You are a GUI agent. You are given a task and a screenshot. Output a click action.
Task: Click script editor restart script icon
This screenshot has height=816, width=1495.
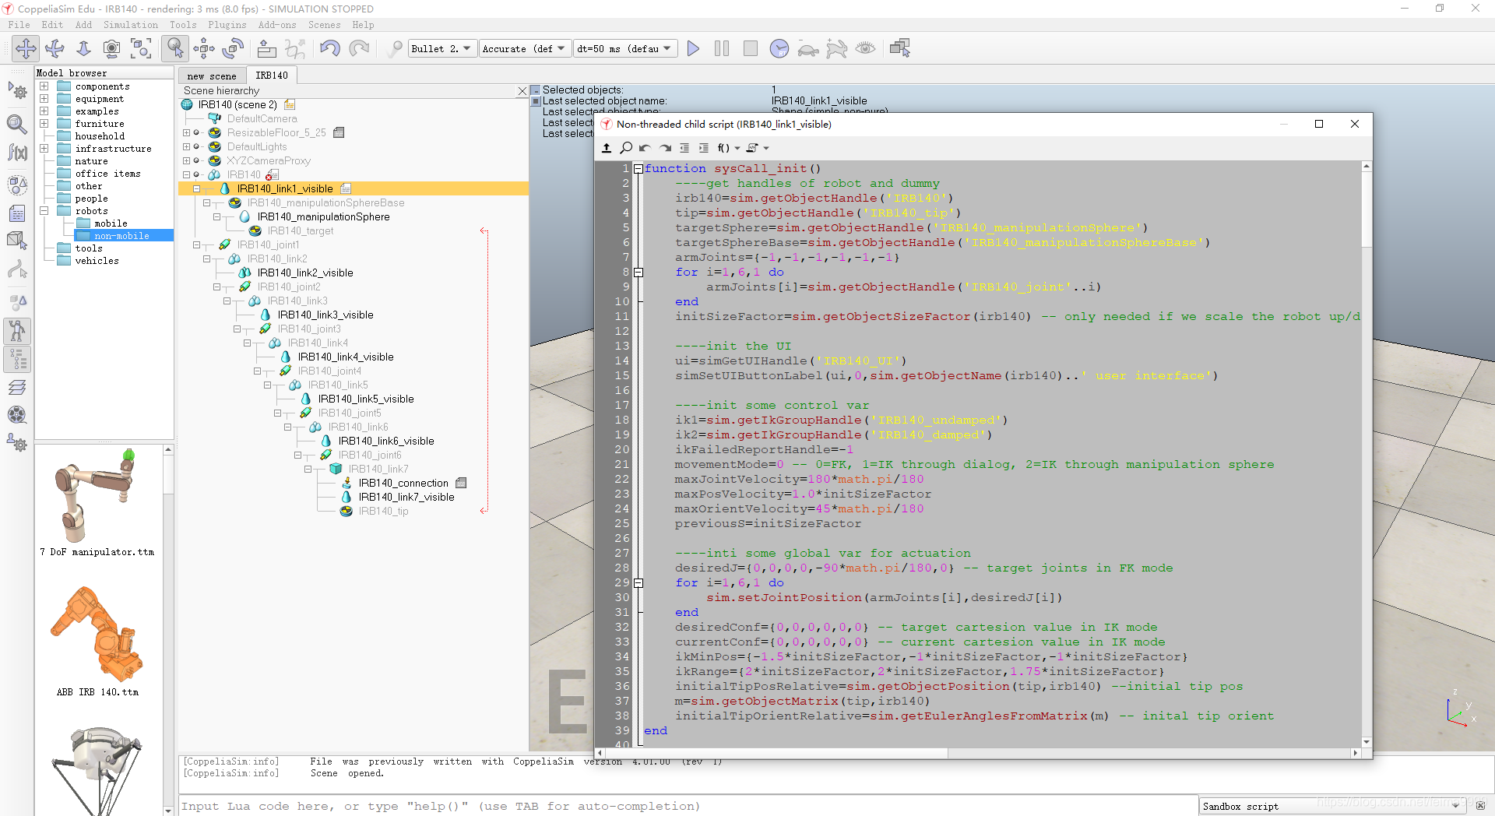pyautogui.click(x=607, y=148)
